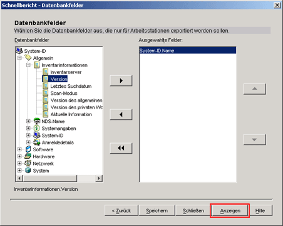This screenshot has height=226, width=283.
Task: Click the Aktuelle Information field icon
Action: pyautogui.click(x=46, y=114)
